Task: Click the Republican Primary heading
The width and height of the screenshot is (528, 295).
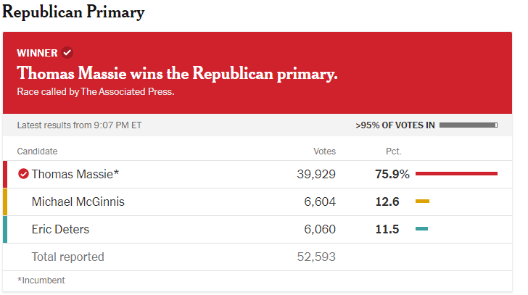Action: [73, 12]
